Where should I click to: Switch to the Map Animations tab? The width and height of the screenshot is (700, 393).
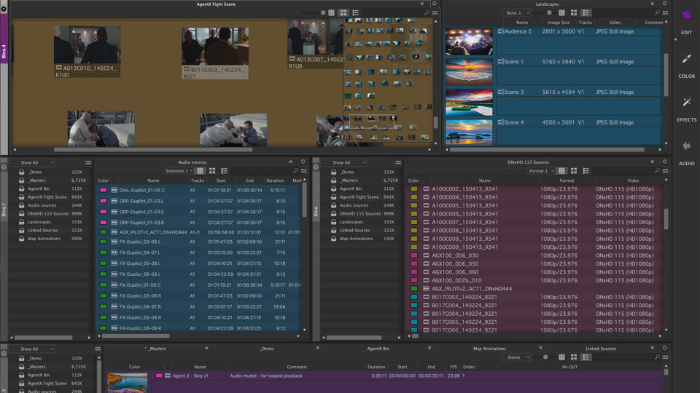point(489,349)
